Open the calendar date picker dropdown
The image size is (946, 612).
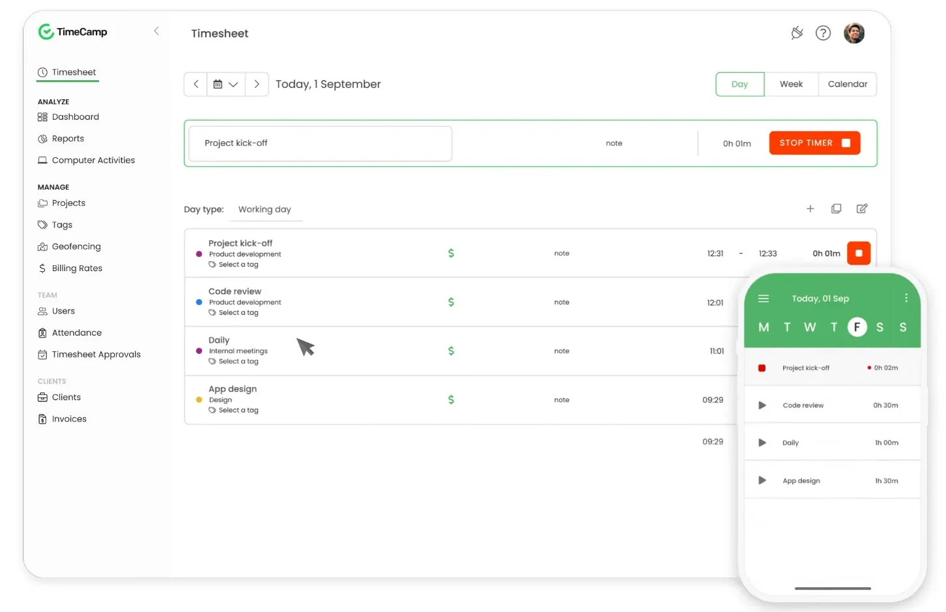pyautogui.click(x=226, y=84)
